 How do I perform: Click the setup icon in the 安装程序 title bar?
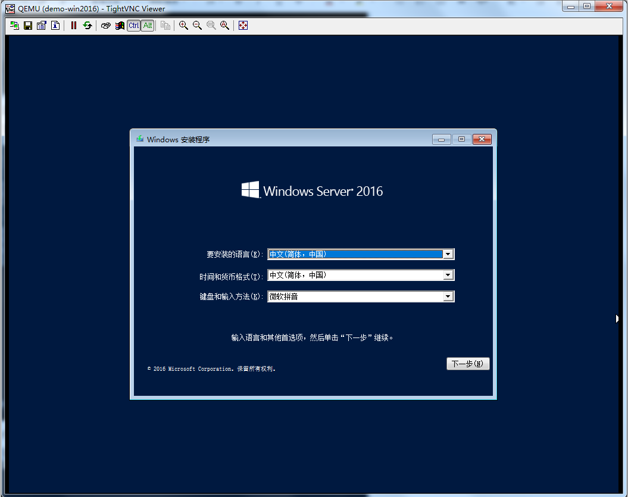click(140, 139)
